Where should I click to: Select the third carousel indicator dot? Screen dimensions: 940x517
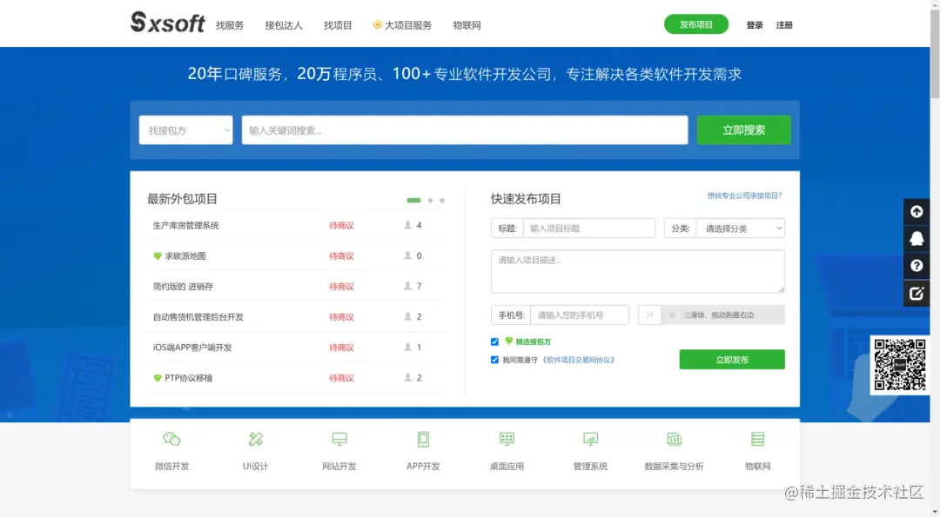tap(442, 201)
